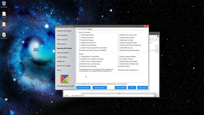Image resolution: width=204 pixels, height=115 pixels.
Task: Enable Disable Encrypting File System
Action: coord(119,42)
